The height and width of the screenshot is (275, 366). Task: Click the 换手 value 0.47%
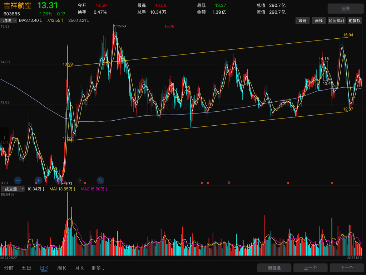(x=100, y=12)
